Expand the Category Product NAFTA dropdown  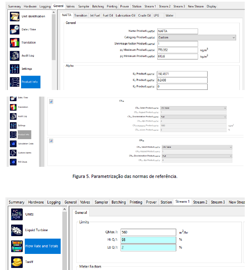pos(196,38)
